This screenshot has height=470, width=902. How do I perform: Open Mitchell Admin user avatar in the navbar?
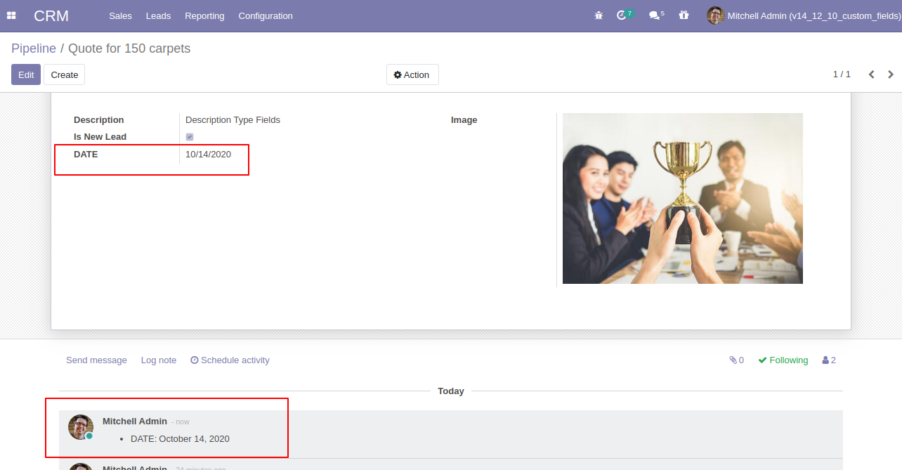tap(715, 15)
